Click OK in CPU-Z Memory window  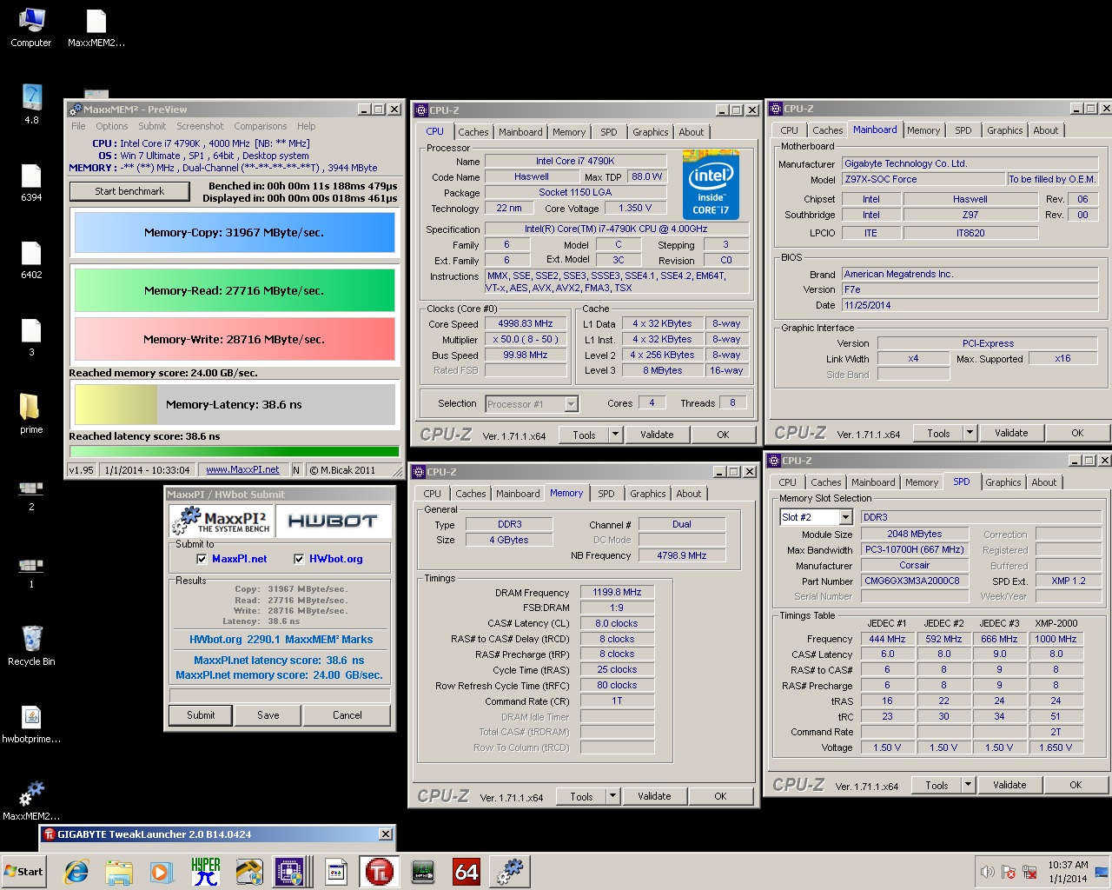720,796
